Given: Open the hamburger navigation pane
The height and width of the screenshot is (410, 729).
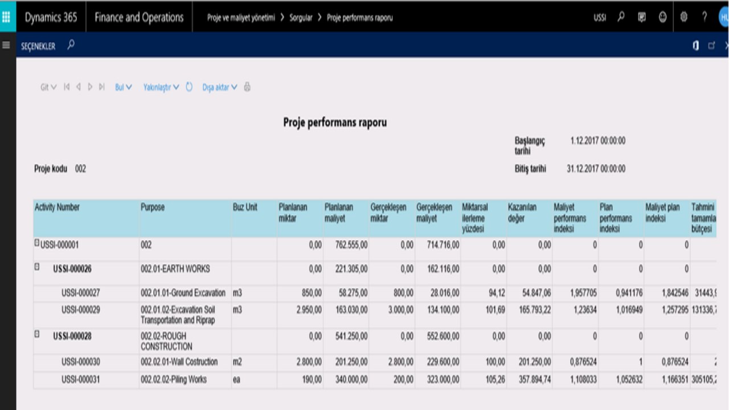Looking at the screenshot, I should (x=6, y=45).
